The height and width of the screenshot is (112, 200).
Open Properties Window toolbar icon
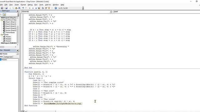(x=46, y=8)
